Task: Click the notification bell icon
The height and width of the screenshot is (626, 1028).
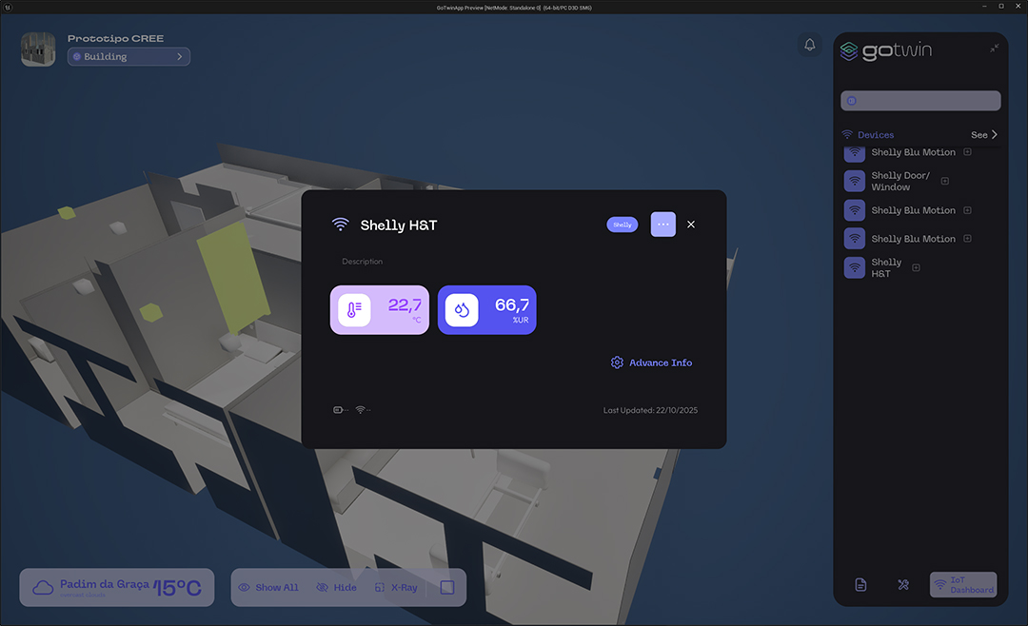Action: [x=810, y=45]
